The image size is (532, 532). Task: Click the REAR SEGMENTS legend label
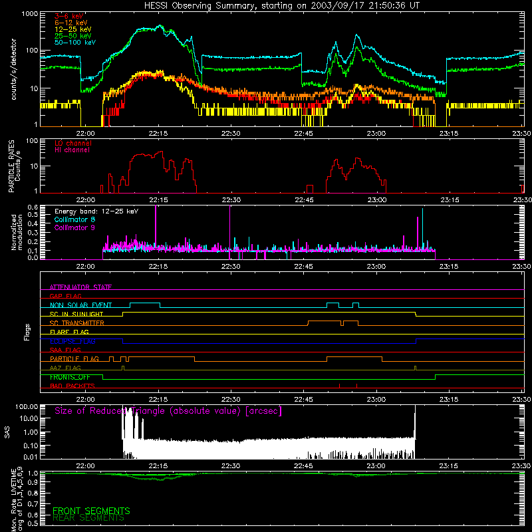coord(88,518)
